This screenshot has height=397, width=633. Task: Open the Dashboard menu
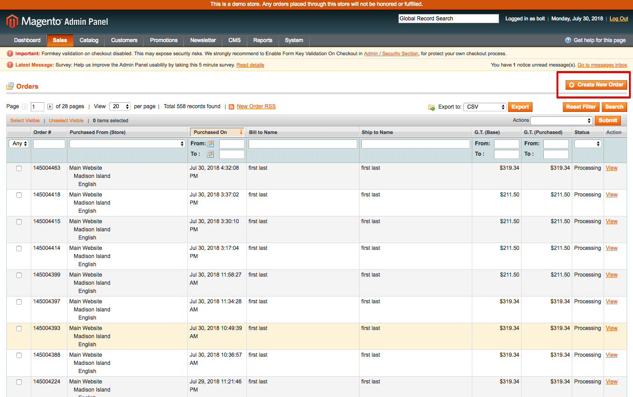(x=27, y=40)
